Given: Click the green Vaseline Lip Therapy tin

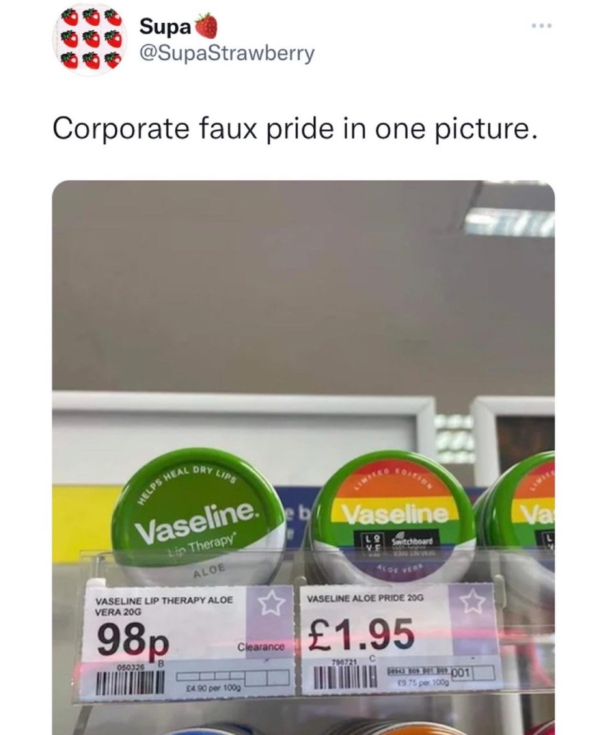Looking at the screenshot, I should point(192,518).
